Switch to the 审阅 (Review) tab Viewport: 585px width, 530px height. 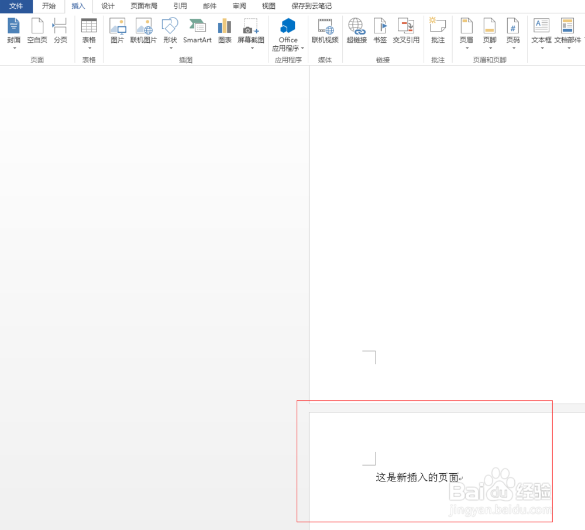[x=239, y=6]
